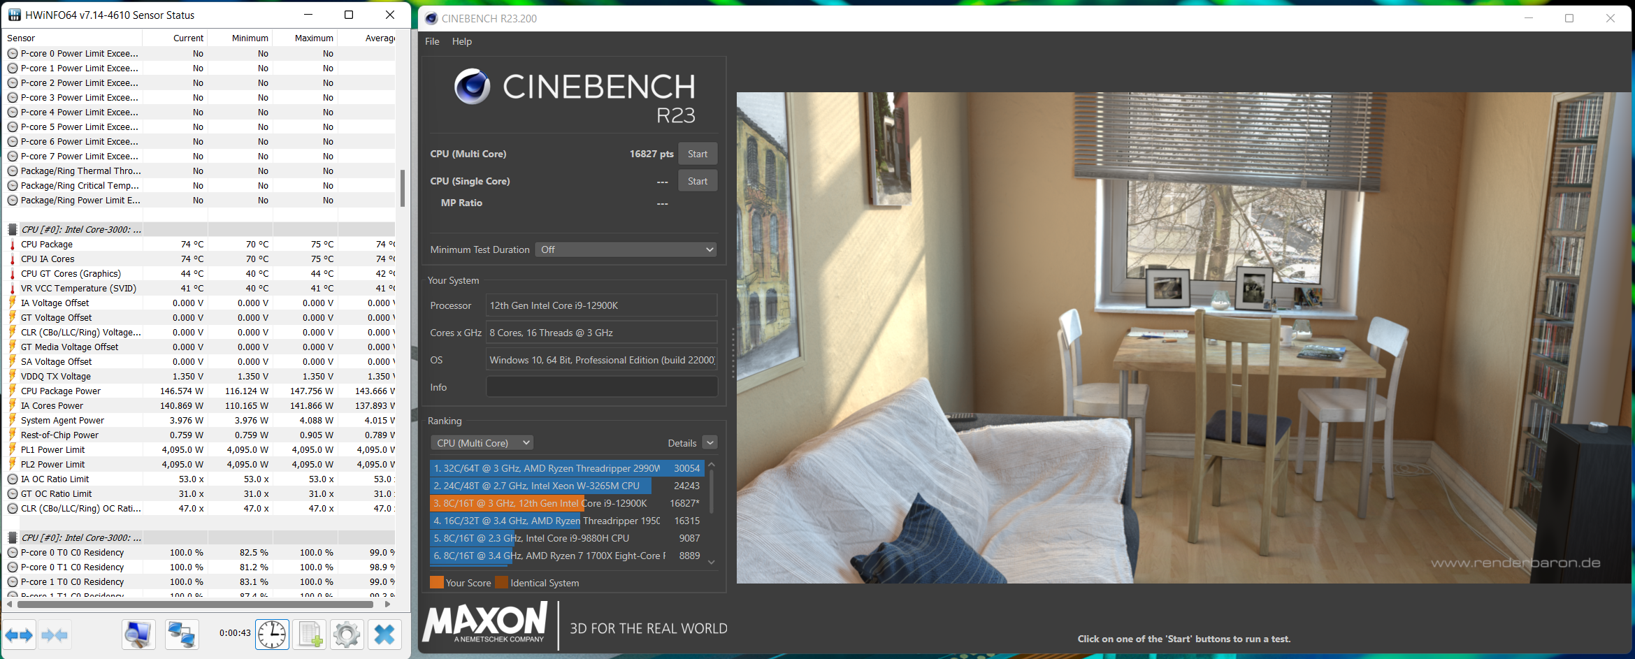Open HWiNFO sensor settings gear icon
Screen dimensions: 1635x659
point(347,635)
